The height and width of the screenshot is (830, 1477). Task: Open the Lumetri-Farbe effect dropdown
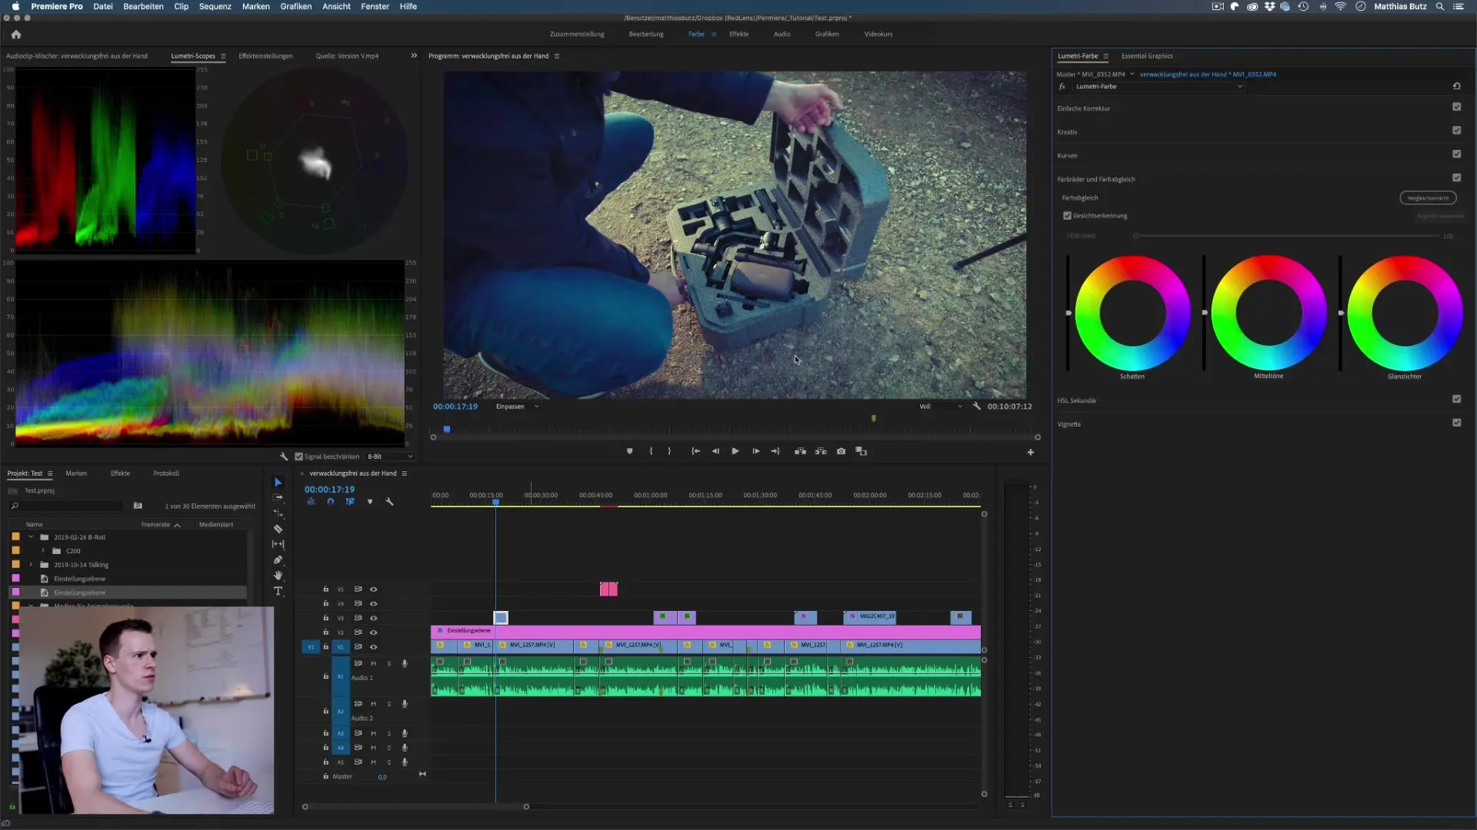click(x=1159, y=87)
